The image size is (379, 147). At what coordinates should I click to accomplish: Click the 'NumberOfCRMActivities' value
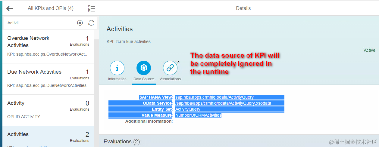(x=198, y=115)
